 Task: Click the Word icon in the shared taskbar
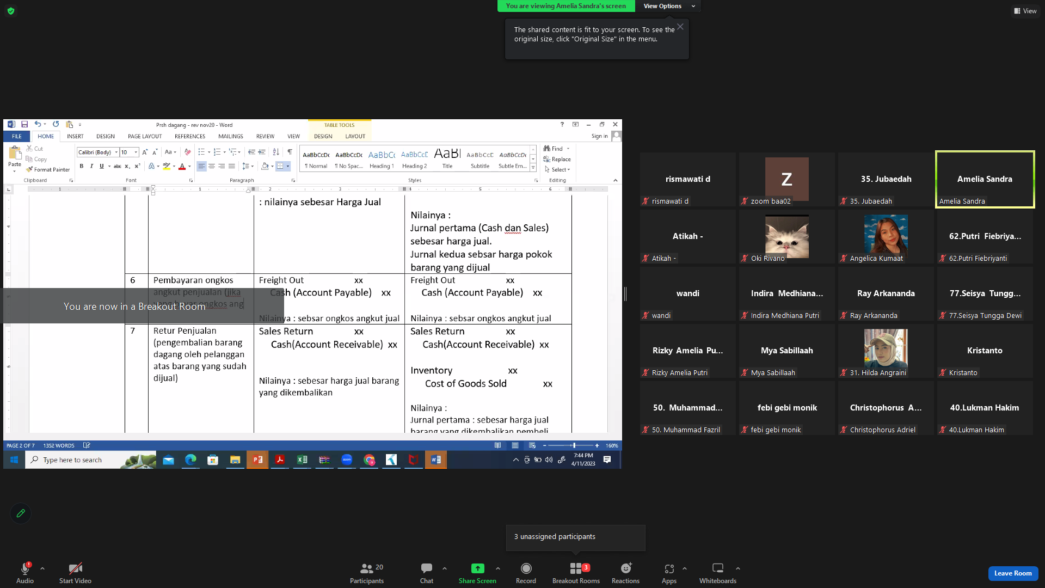point(436,460)
